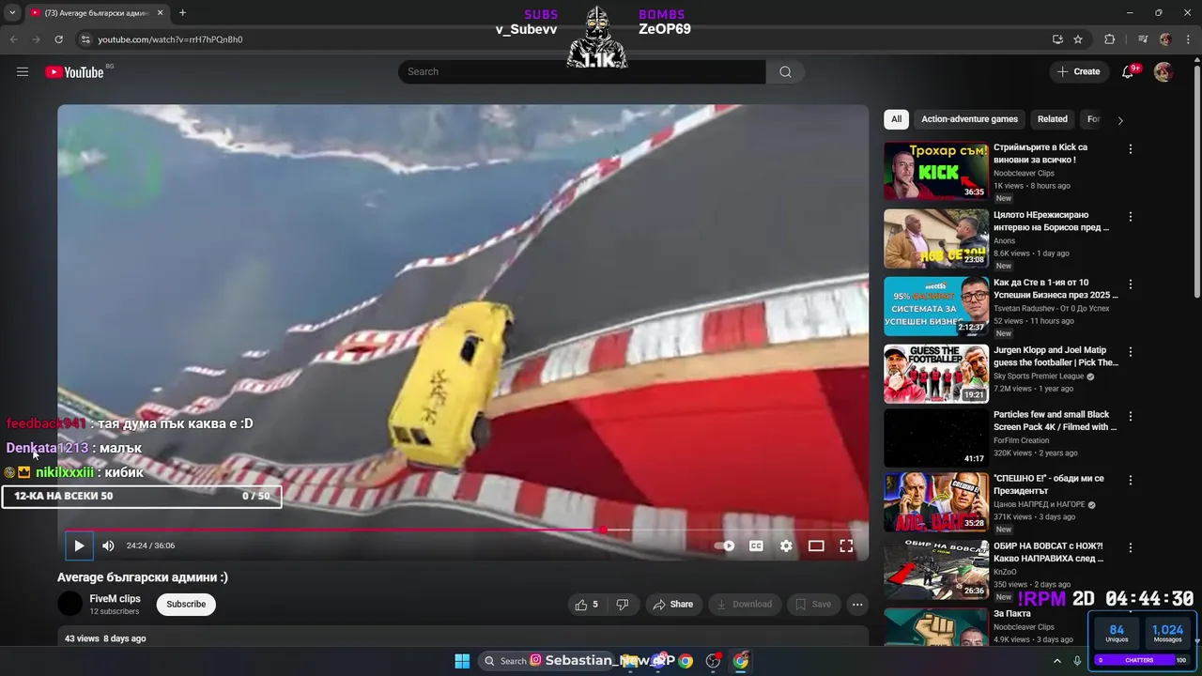Open the Chrome extensions puzzle icon
The width and height of the screenshot is (1202, 676).
tap(1109, 39)
